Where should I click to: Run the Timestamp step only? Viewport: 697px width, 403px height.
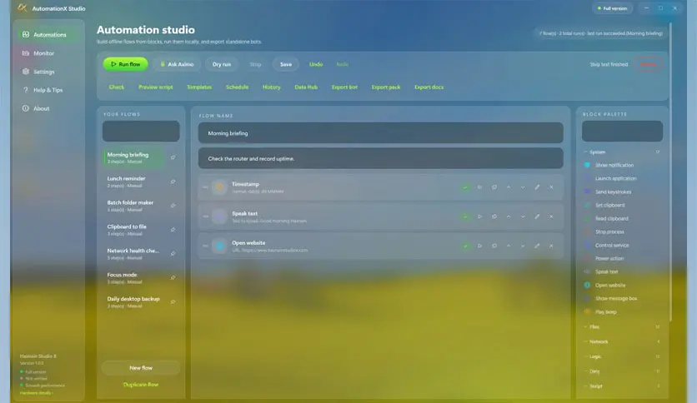(479, 187)
